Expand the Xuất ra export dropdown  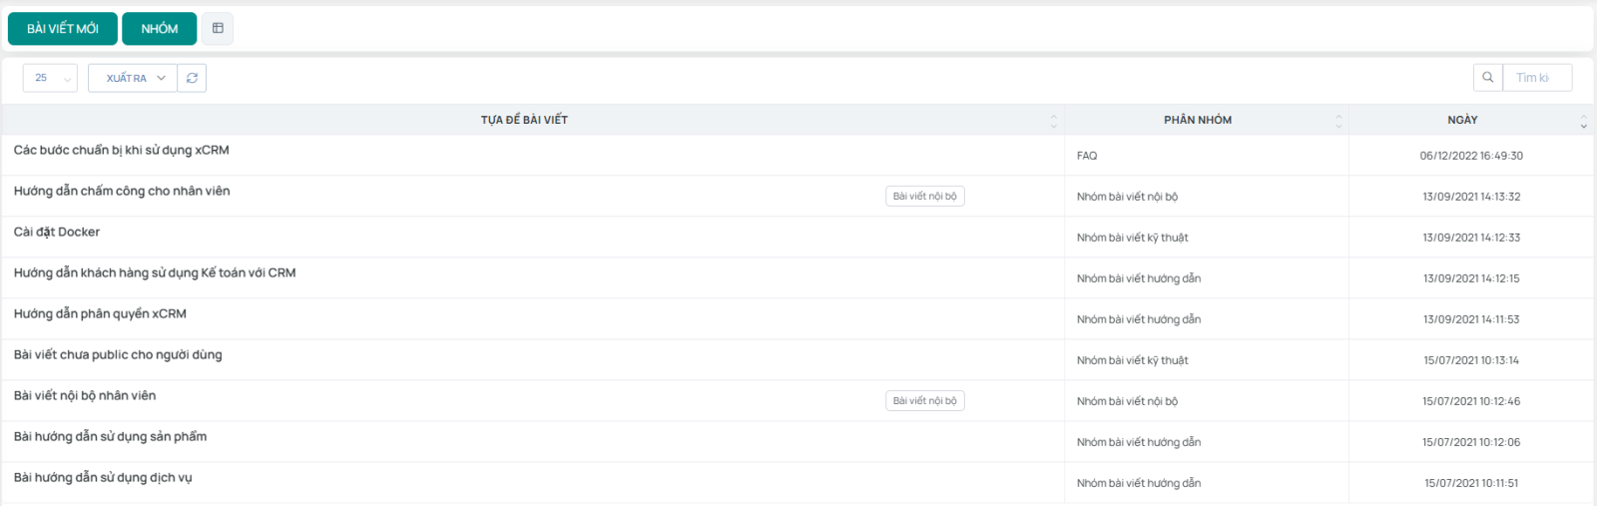133,78
